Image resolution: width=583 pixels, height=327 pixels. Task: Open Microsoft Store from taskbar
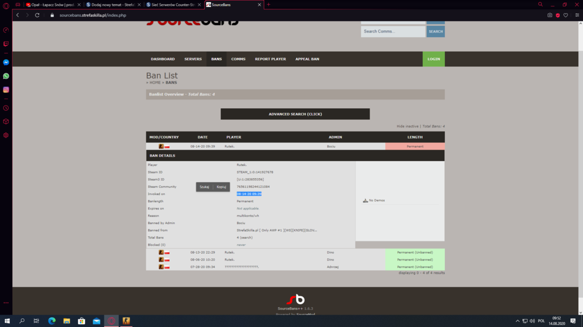[82, 321]
